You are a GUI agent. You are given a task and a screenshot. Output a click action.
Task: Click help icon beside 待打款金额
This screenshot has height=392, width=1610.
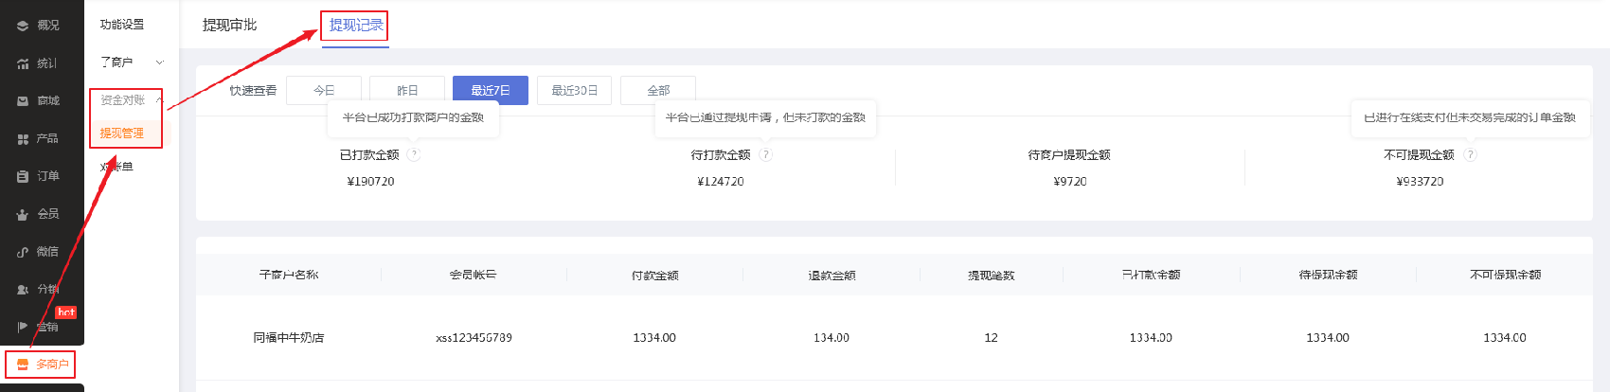click(765, 154)
